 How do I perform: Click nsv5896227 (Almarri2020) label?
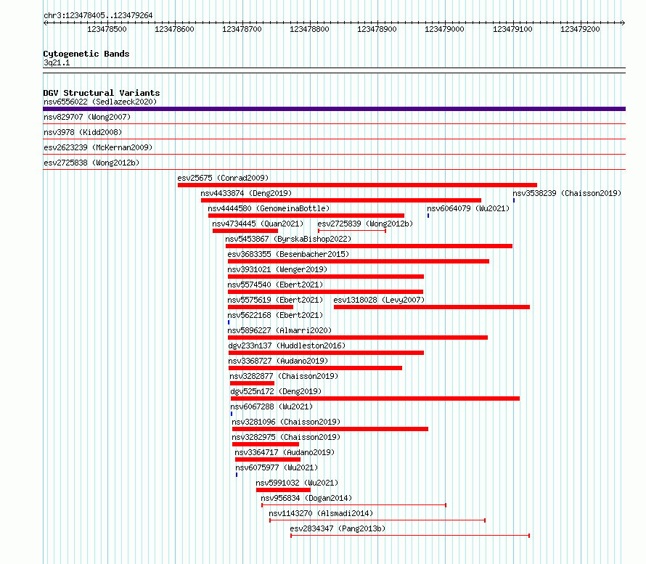click(279, 330)
